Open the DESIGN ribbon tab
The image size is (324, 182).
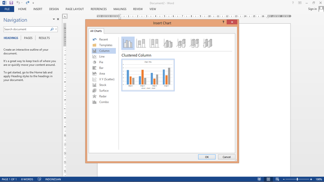click(x=54, y=9)
